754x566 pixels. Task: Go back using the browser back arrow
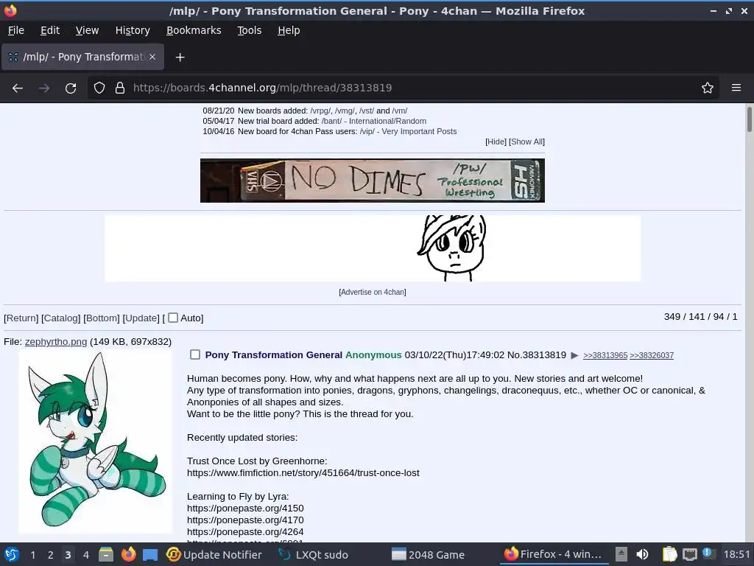[18, 88]
